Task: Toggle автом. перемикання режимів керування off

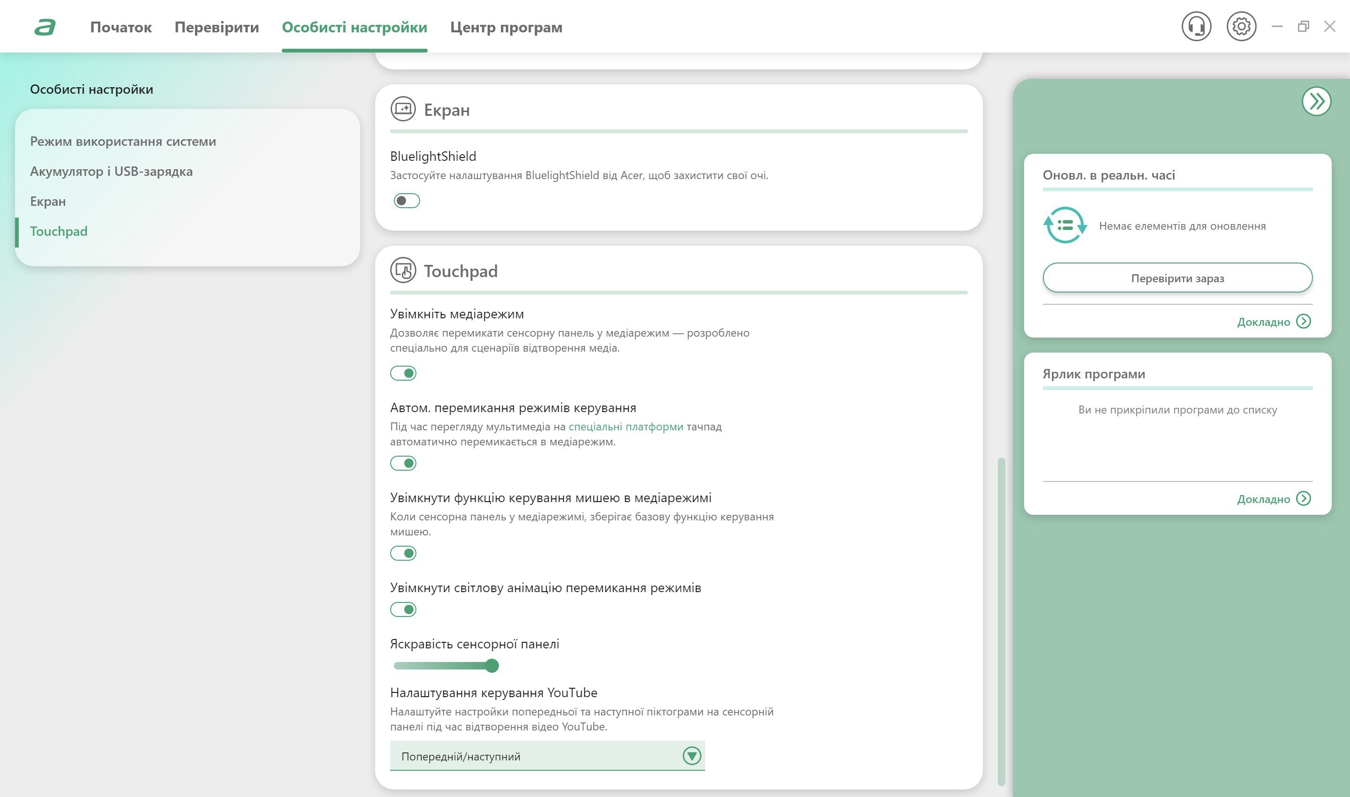Action: click(405, 463)
